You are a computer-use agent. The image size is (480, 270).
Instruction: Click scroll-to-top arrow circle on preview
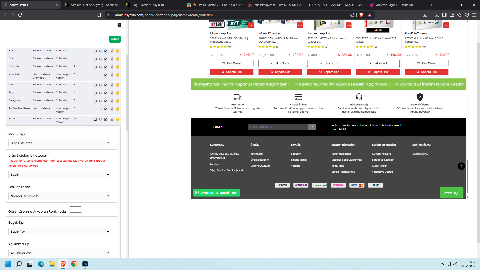click(461, 166)
